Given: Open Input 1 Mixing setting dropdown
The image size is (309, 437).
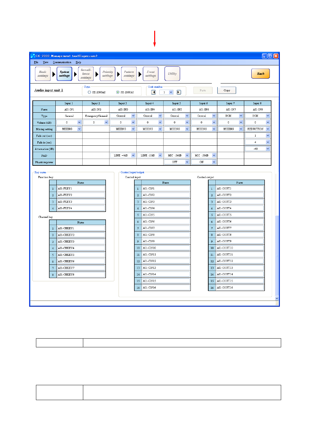Looking at the screenshot, I should click(79, 129).
